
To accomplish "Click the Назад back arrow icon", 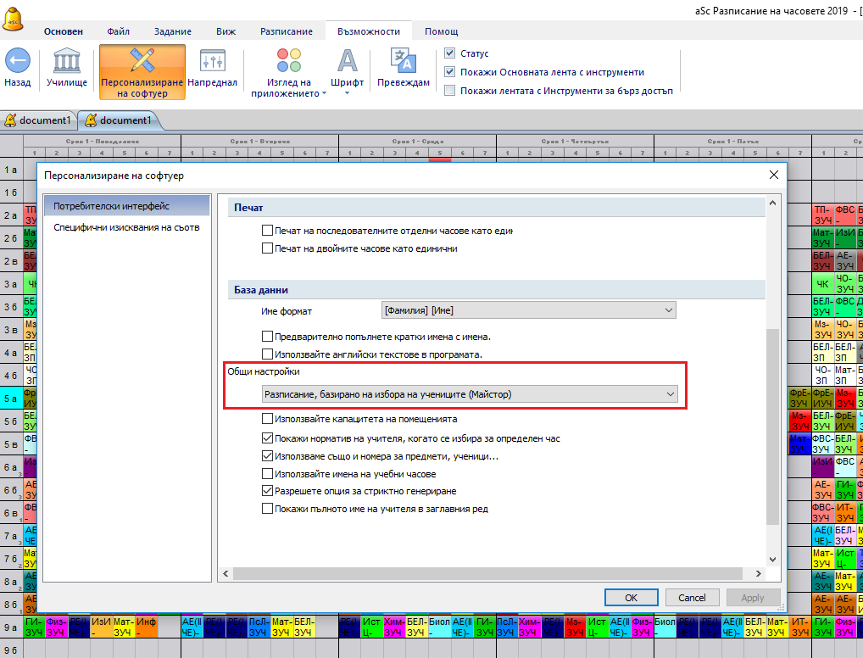I will (18, 61).
